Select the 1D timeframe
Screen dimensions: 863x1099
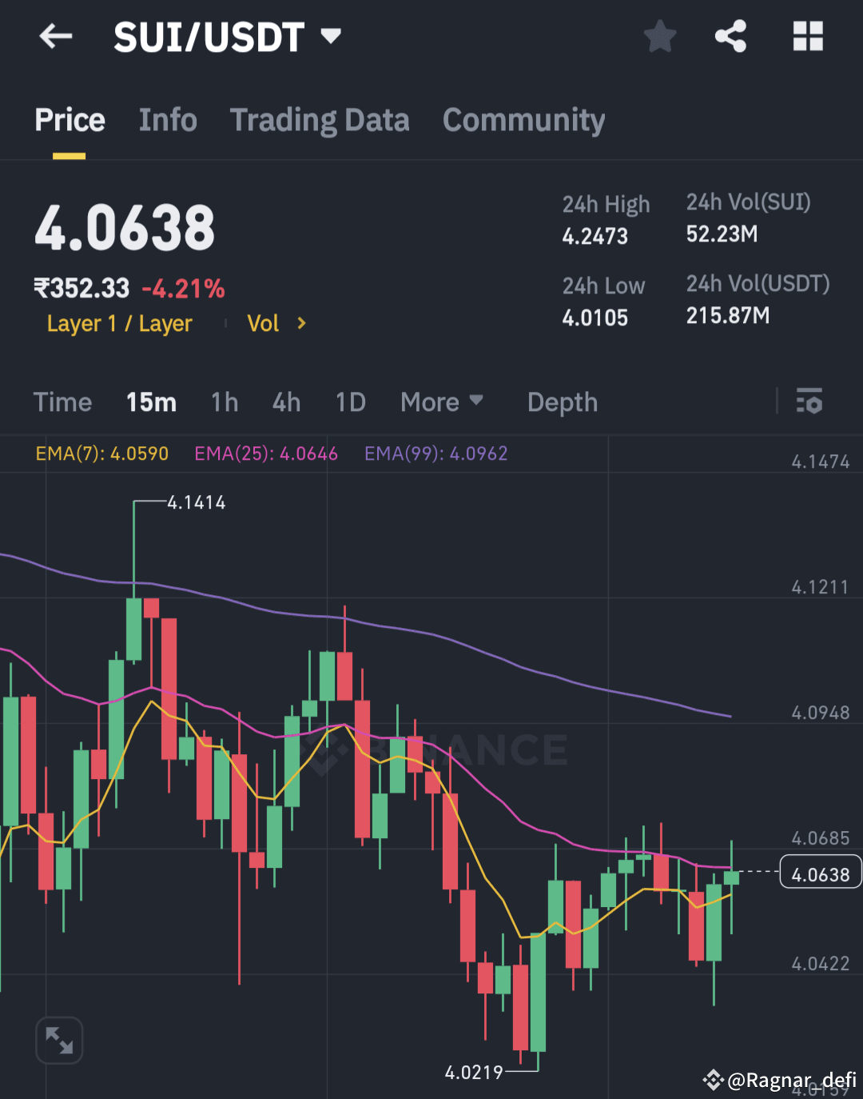[350, 402]
